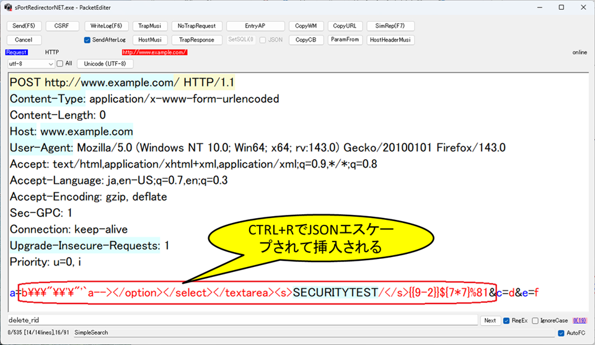
Task: Toggle the SendAfterLog checkbox
Action: (x=87, y=40)
